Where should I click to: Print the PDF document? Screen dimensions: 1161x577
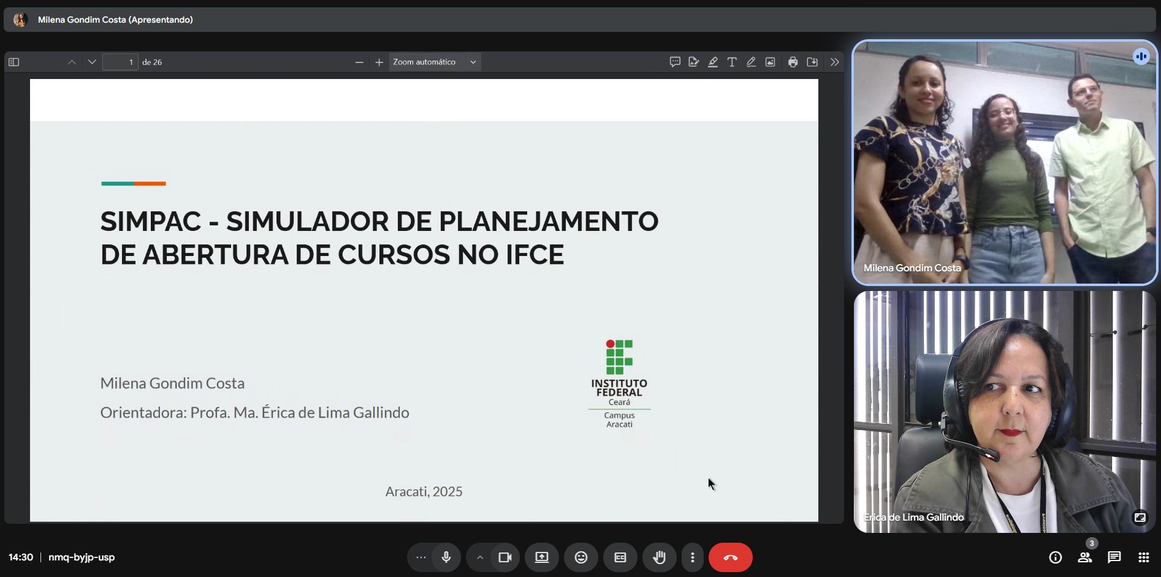click(x=793, y=62)
